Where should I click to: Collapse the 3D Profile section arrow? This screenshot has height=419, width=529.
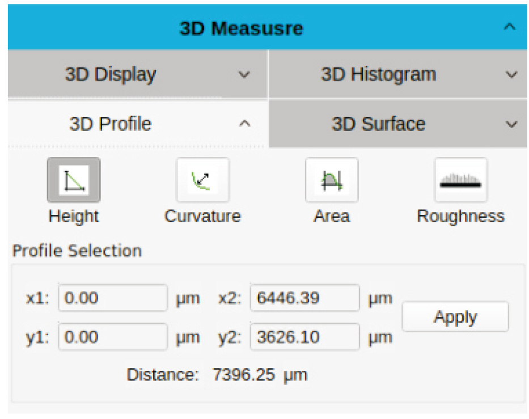click(x=244, y=124)
